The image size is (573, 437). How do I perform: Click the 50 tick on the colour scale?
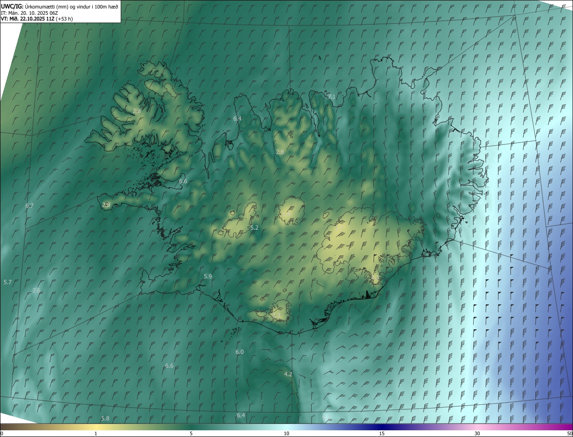tap(569, 433)
